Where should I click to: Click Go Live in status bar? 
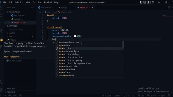pos(151,96)
